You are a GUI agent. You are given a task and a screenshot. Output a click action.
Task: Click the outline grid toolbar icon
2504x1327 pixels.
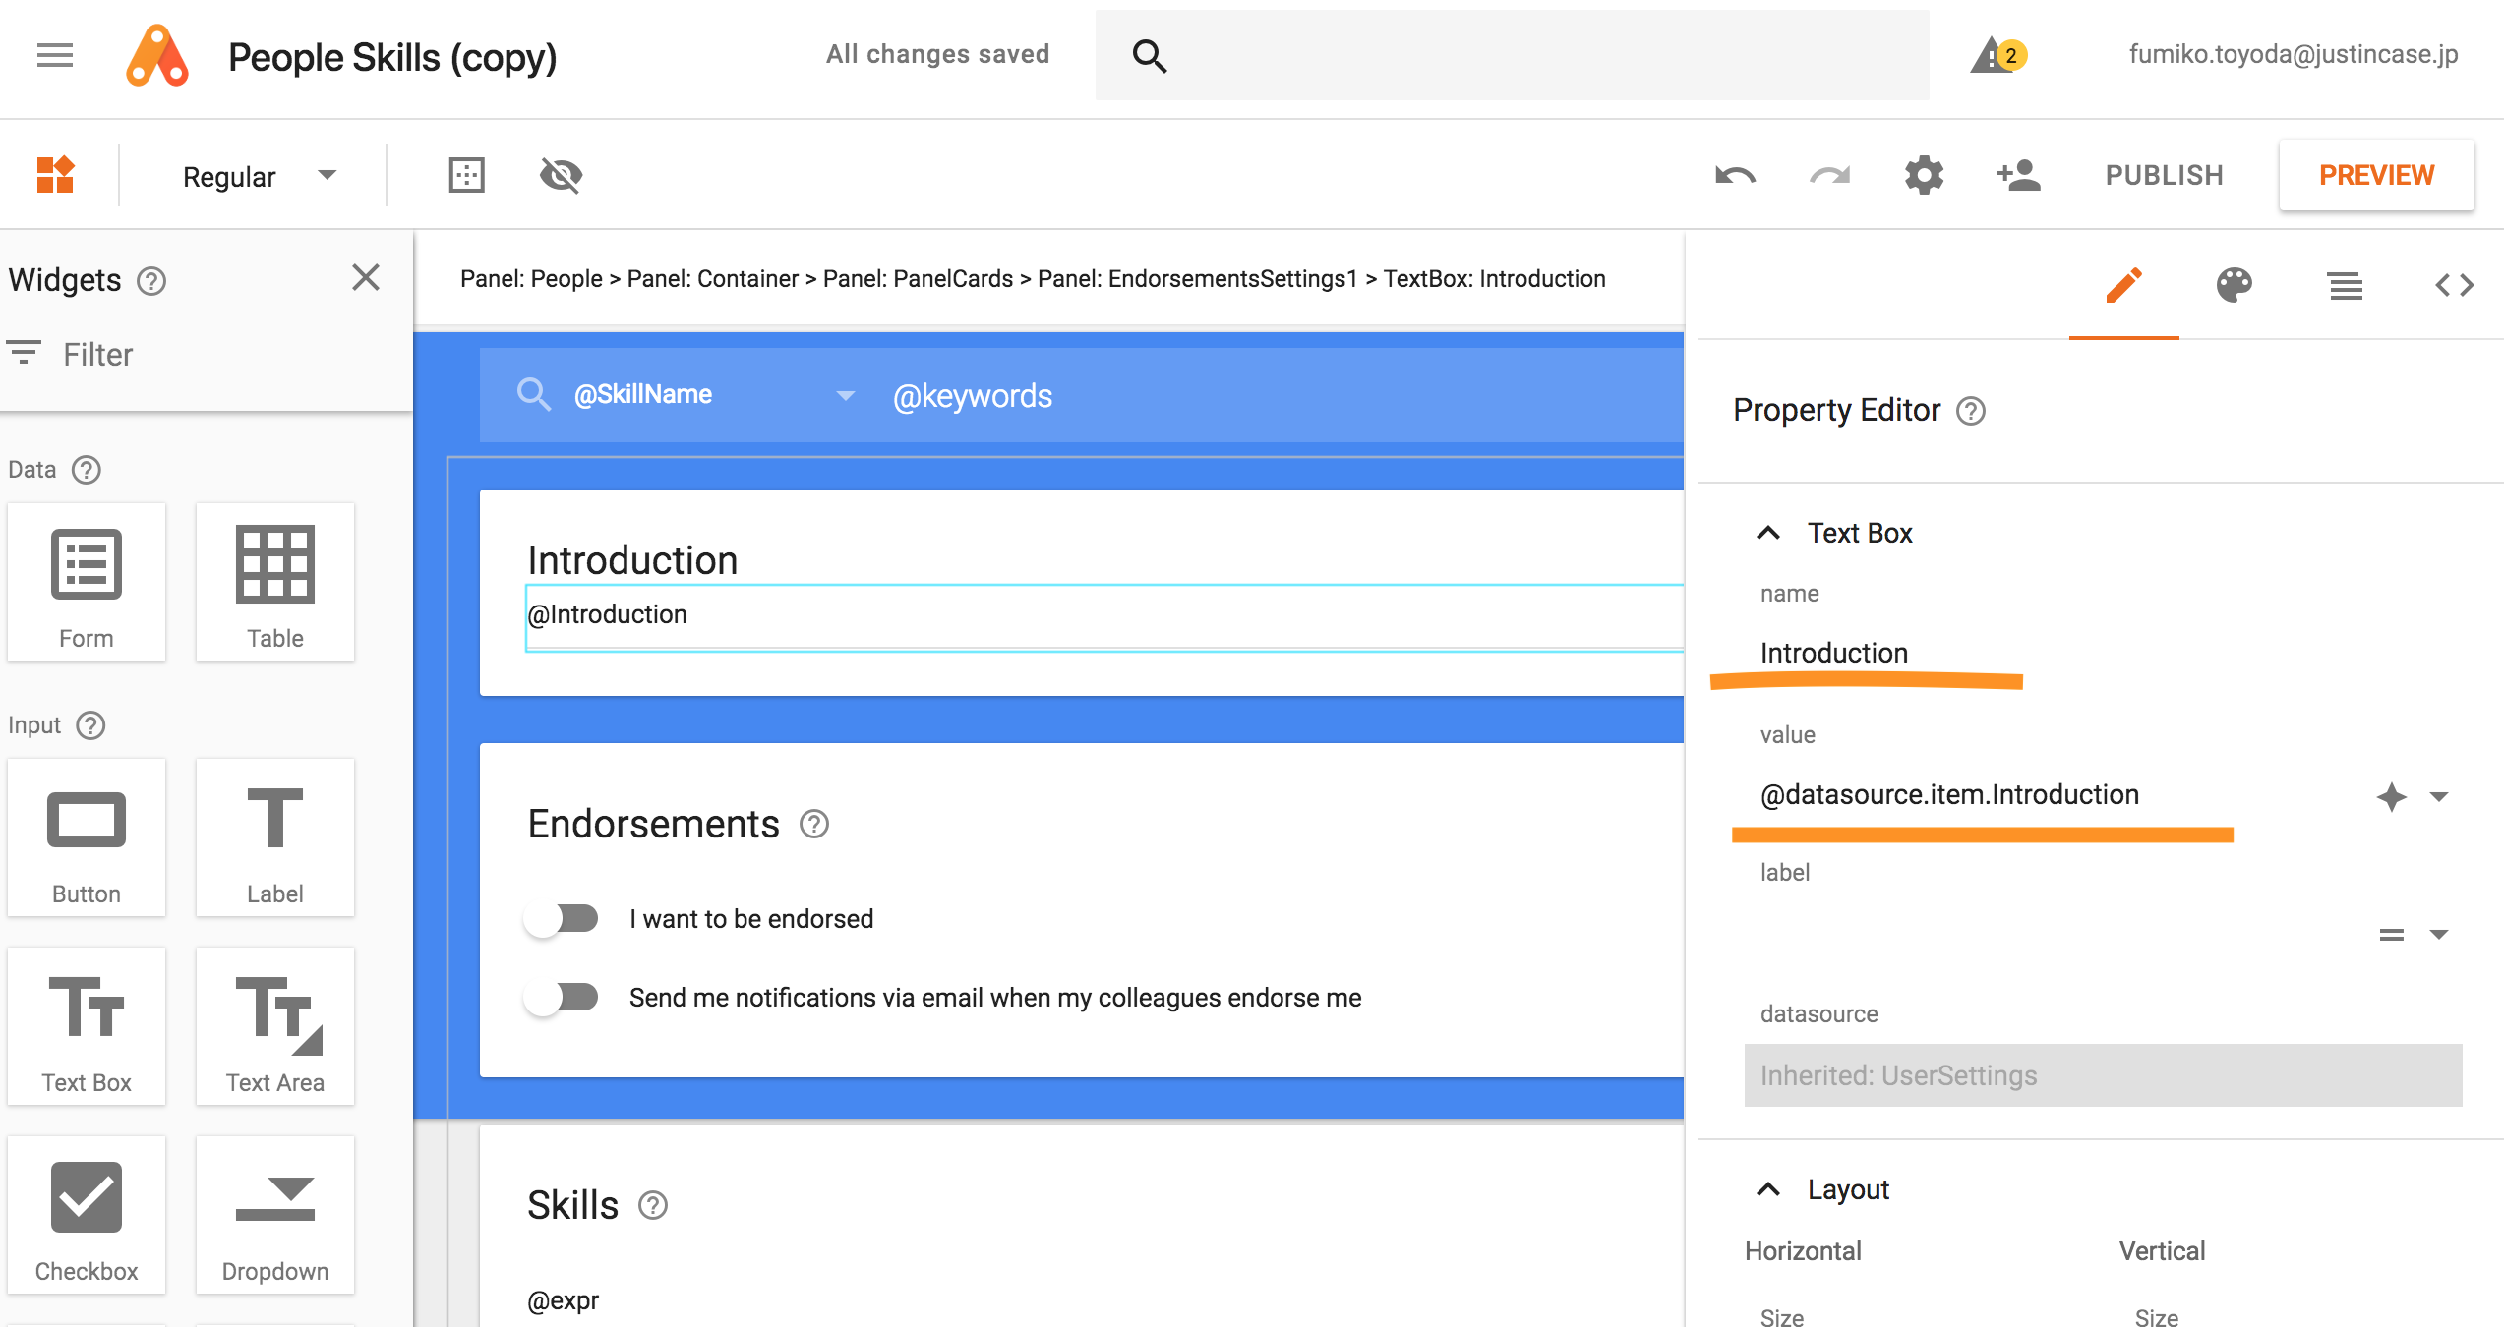466,176
